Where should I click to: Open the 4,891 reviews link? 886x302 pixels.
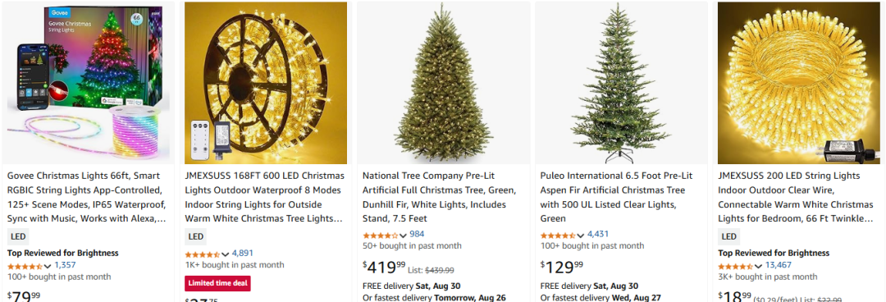click(242, 254)
